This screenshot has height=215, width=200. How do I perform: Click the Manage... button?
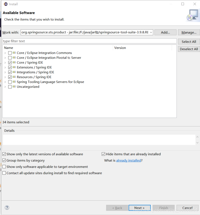pos(189,32)
